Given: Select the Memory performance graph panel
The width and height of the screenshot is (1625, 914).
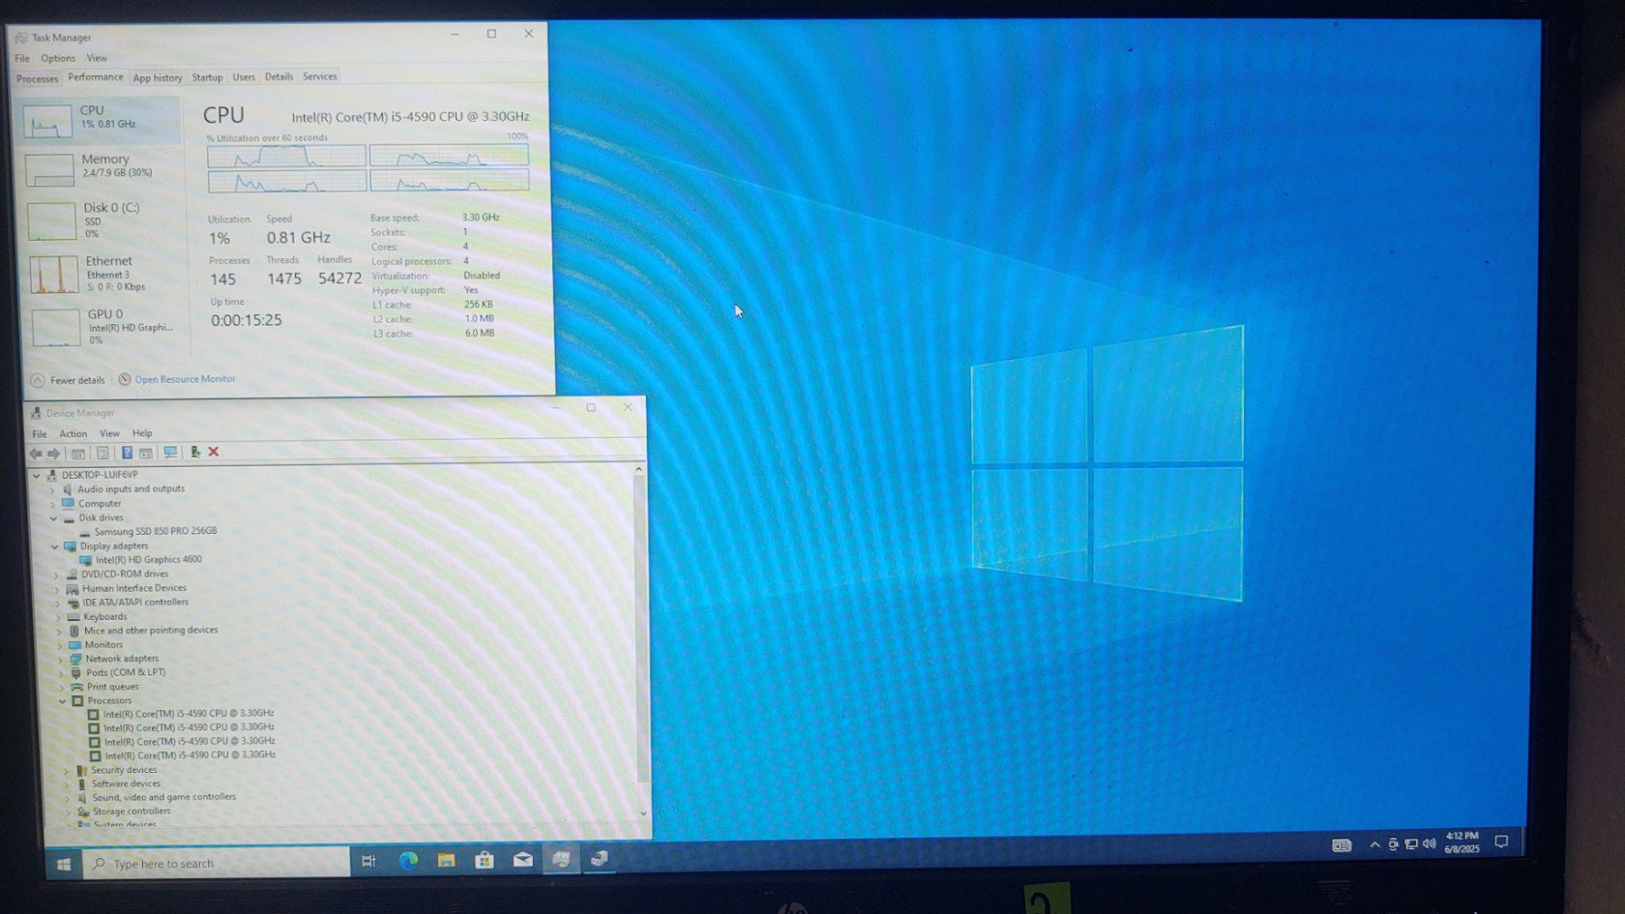Looking at the screenshot, I should click(x=102, y=166).
